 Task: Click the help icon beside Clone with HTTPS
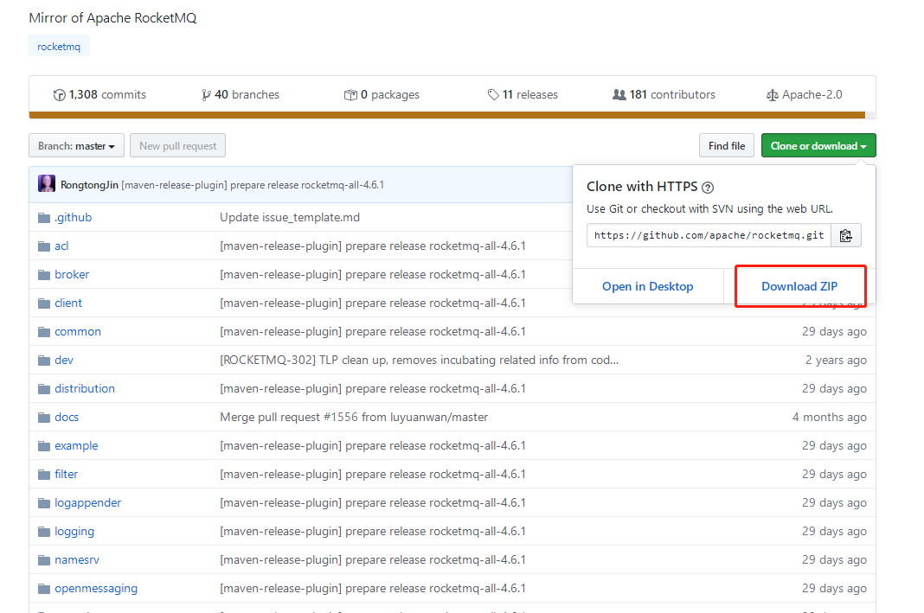(708, 188)
